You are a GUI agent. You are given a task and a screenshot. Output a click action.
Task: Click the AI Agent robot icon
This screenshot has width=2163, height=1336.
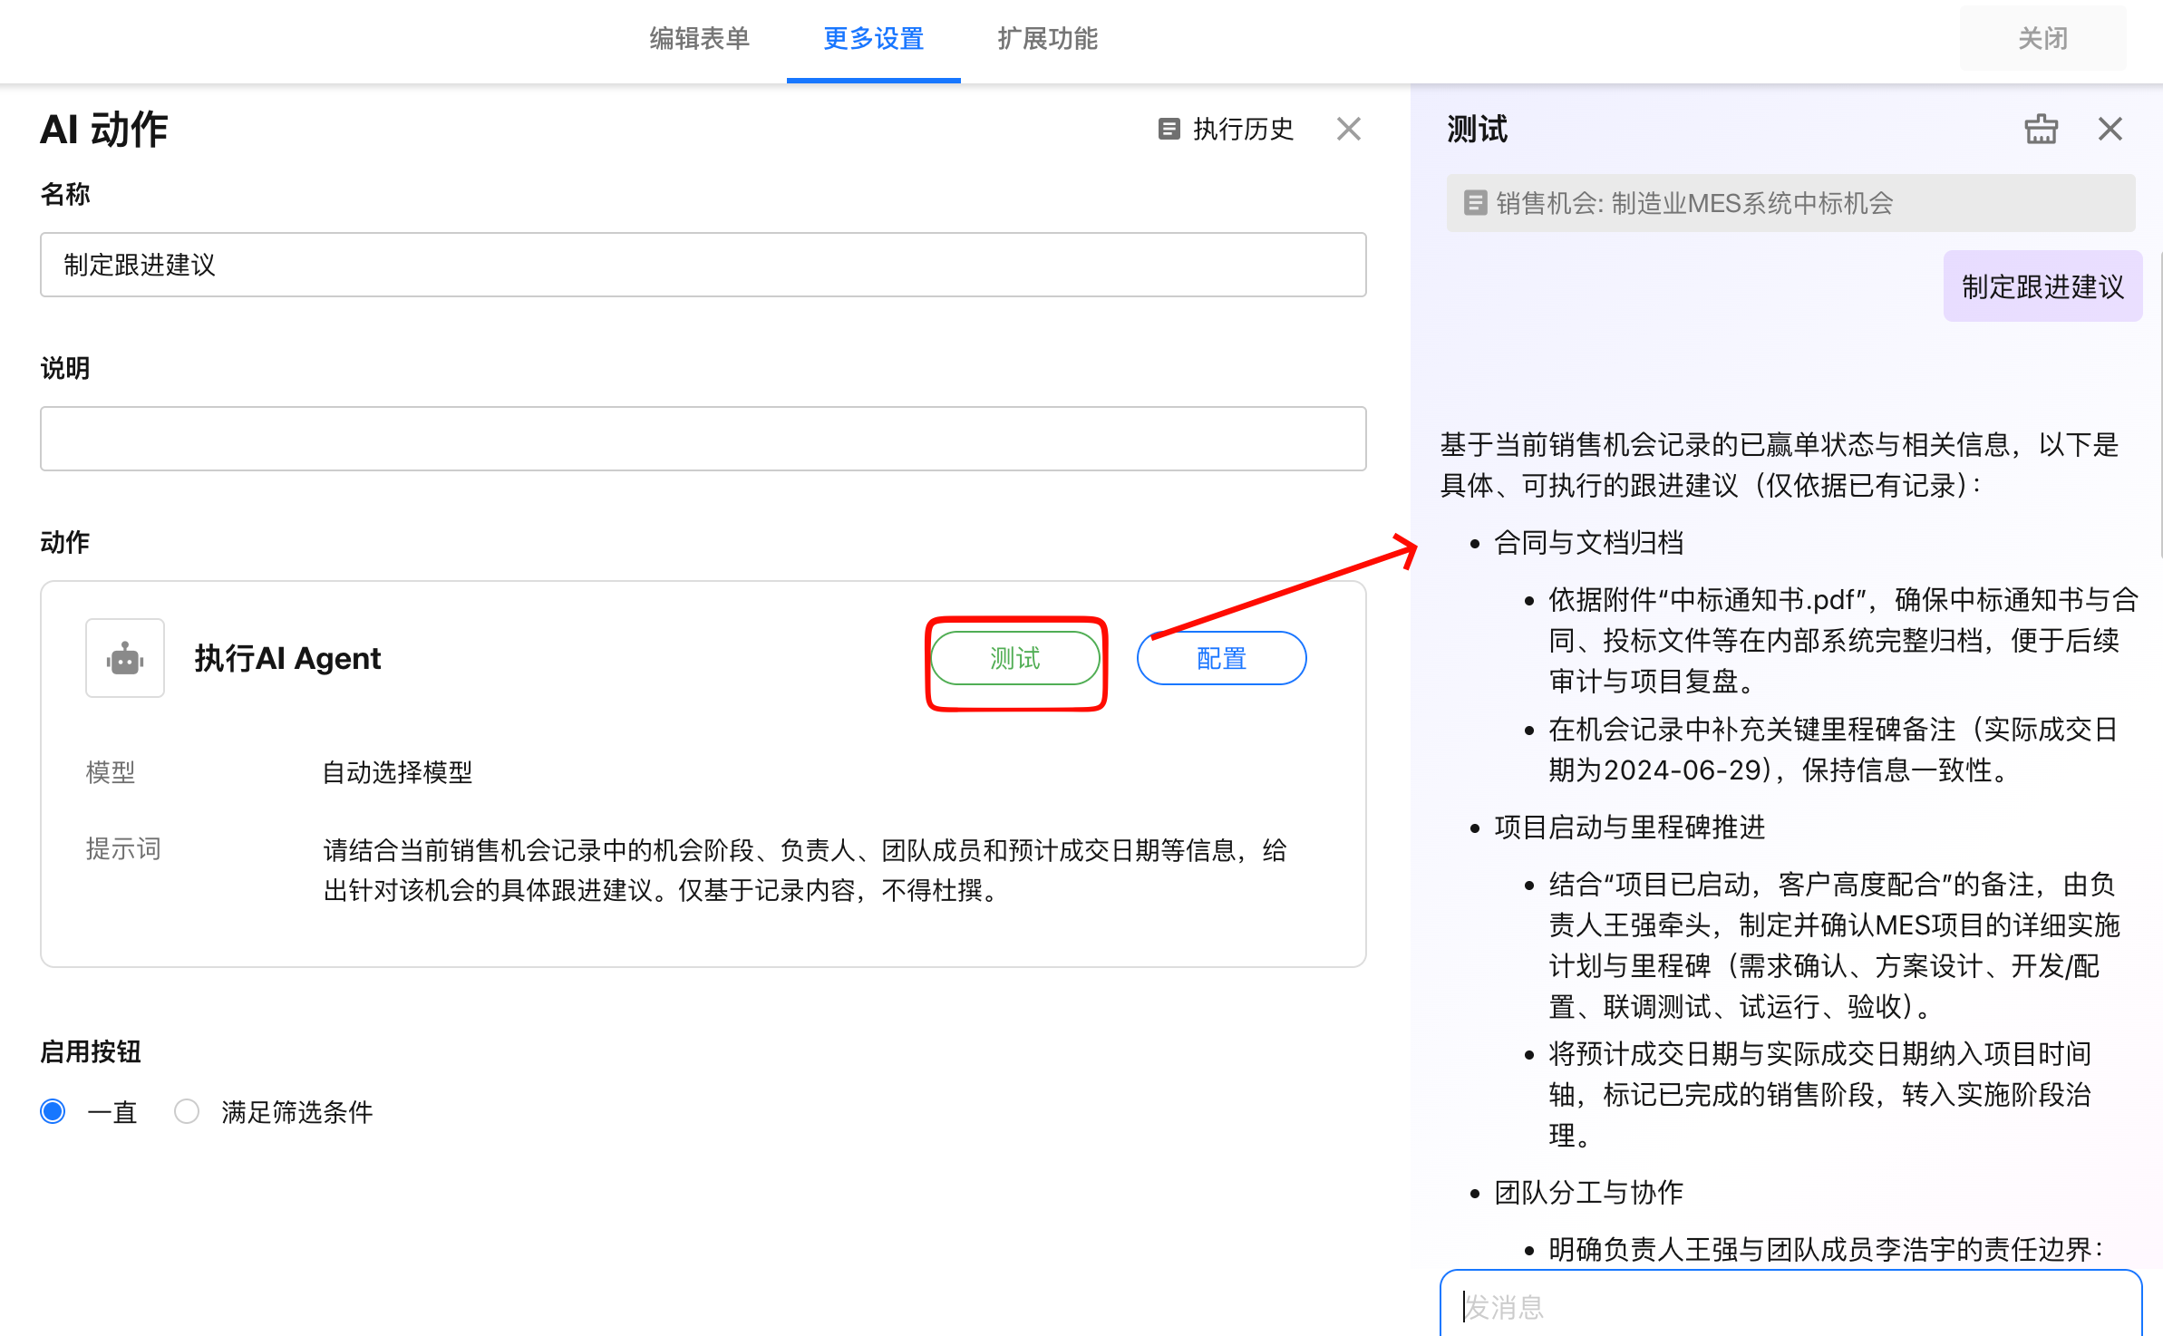tap(125, 658)
